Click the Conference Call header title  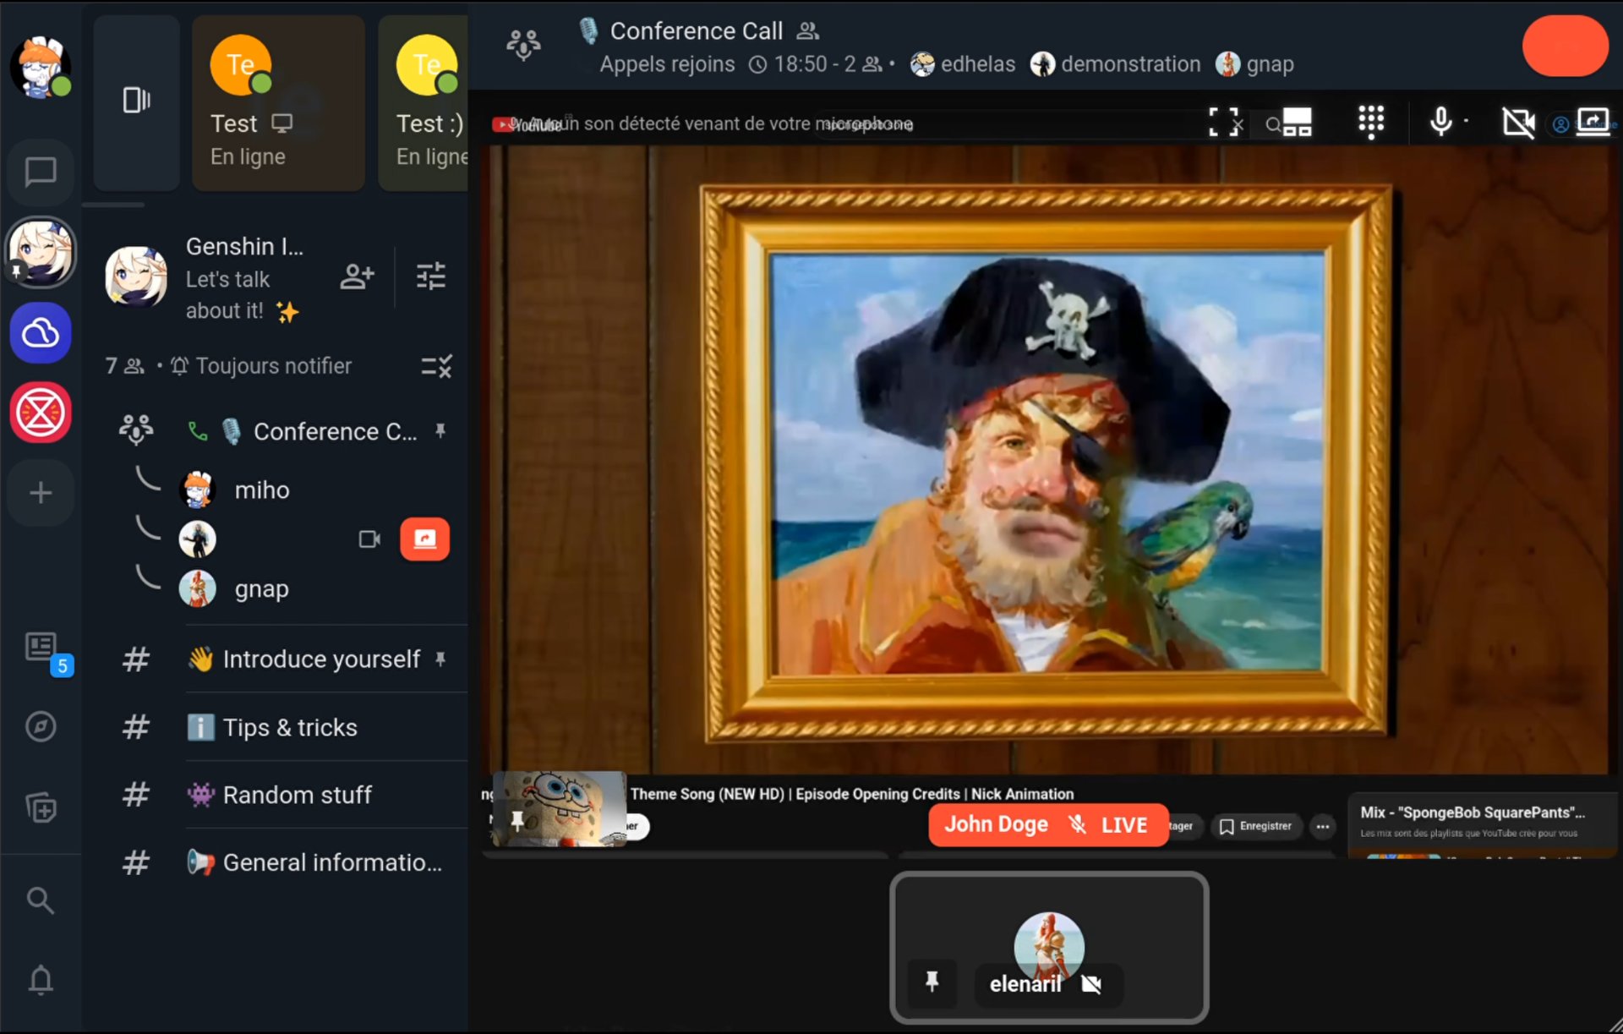pyautogui.click(x=696, y=31)
